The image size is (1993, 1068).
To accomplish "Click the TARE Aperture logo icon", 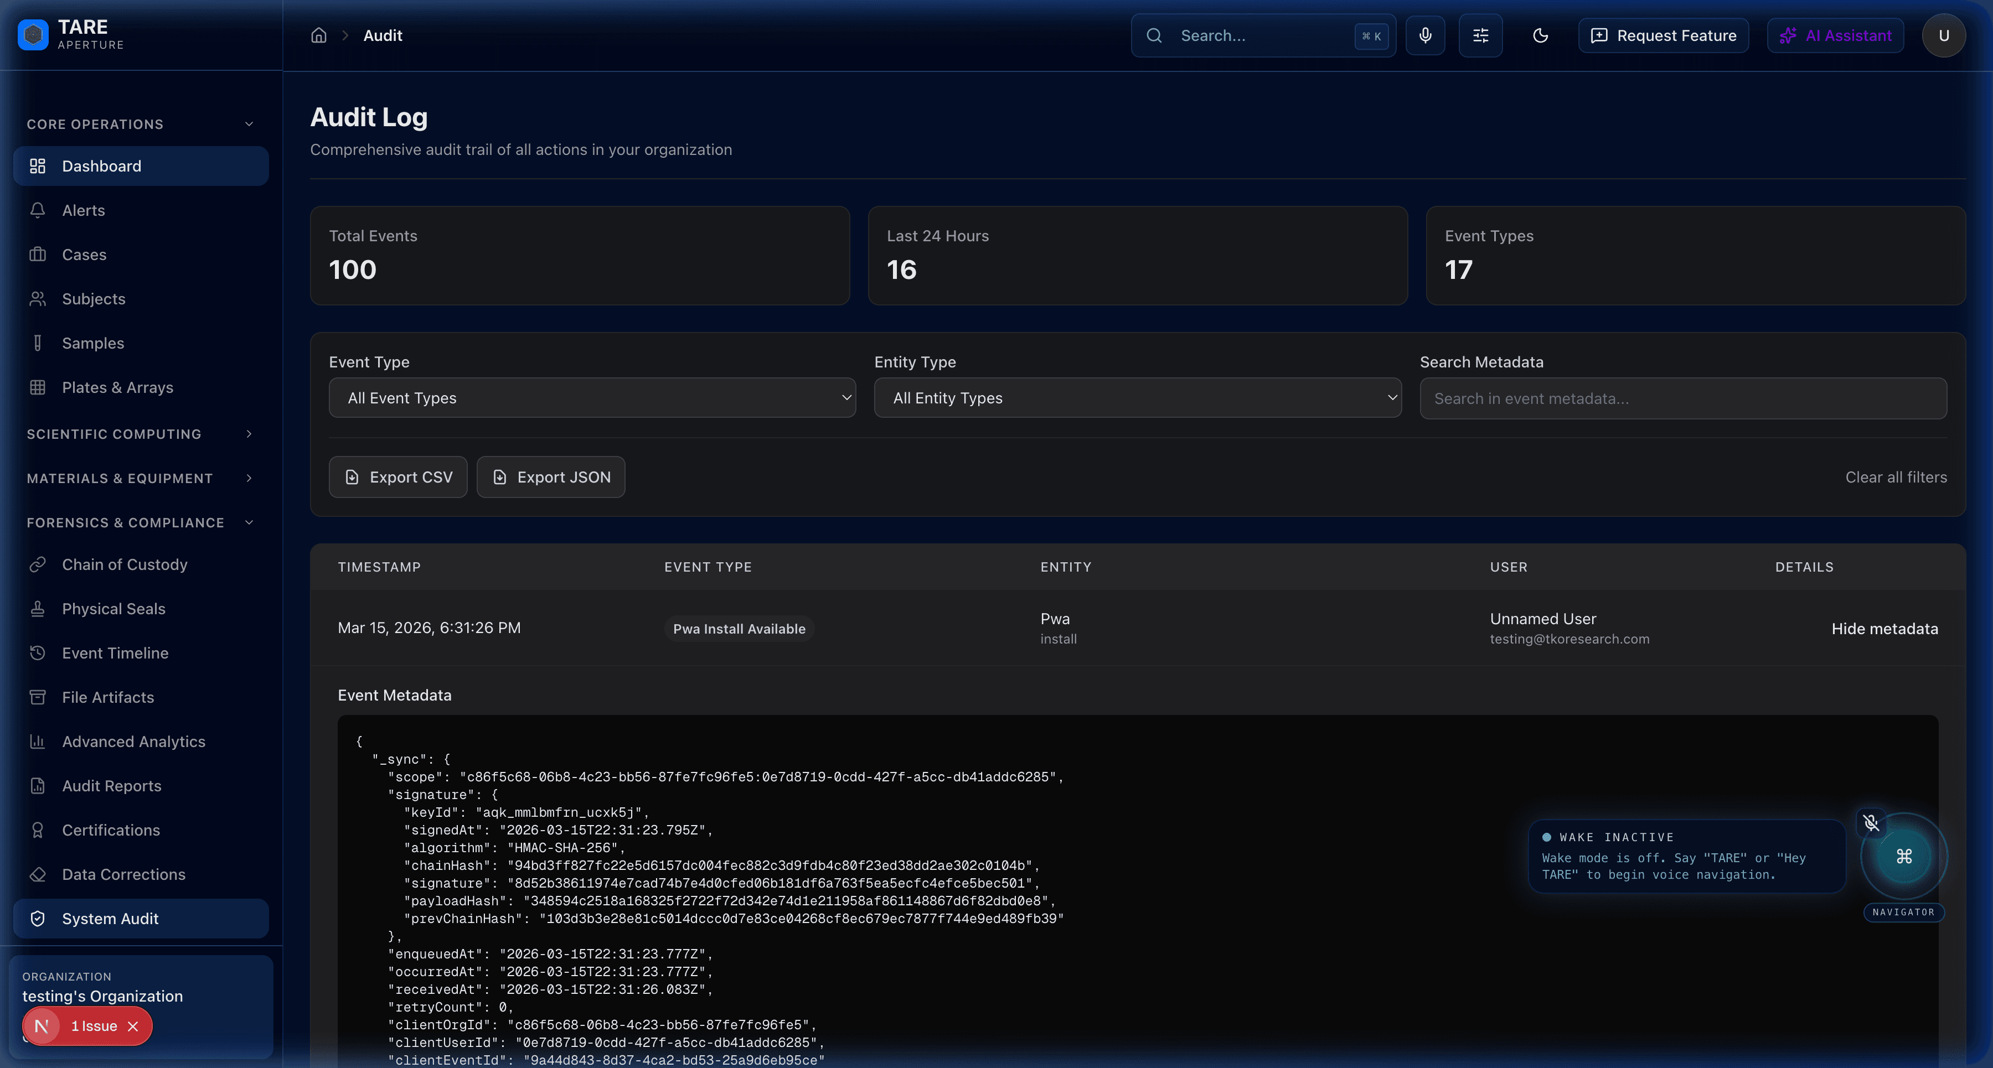I will [x=33, y=35].
